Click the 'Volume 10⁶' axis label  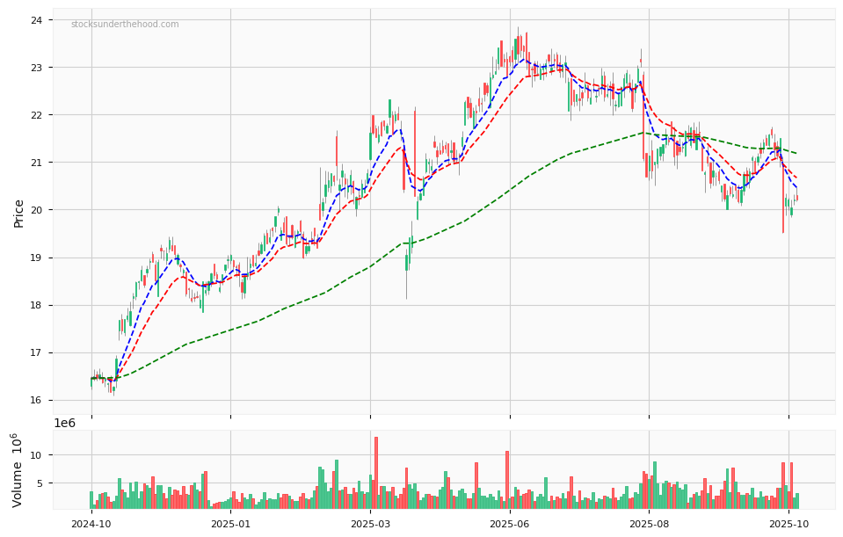pos(18,469)
